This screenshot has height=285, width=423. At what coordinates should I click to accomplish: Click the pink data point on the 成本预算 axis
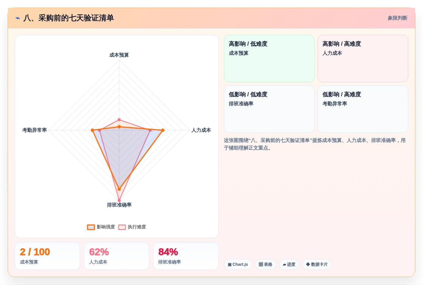[119, 119]
